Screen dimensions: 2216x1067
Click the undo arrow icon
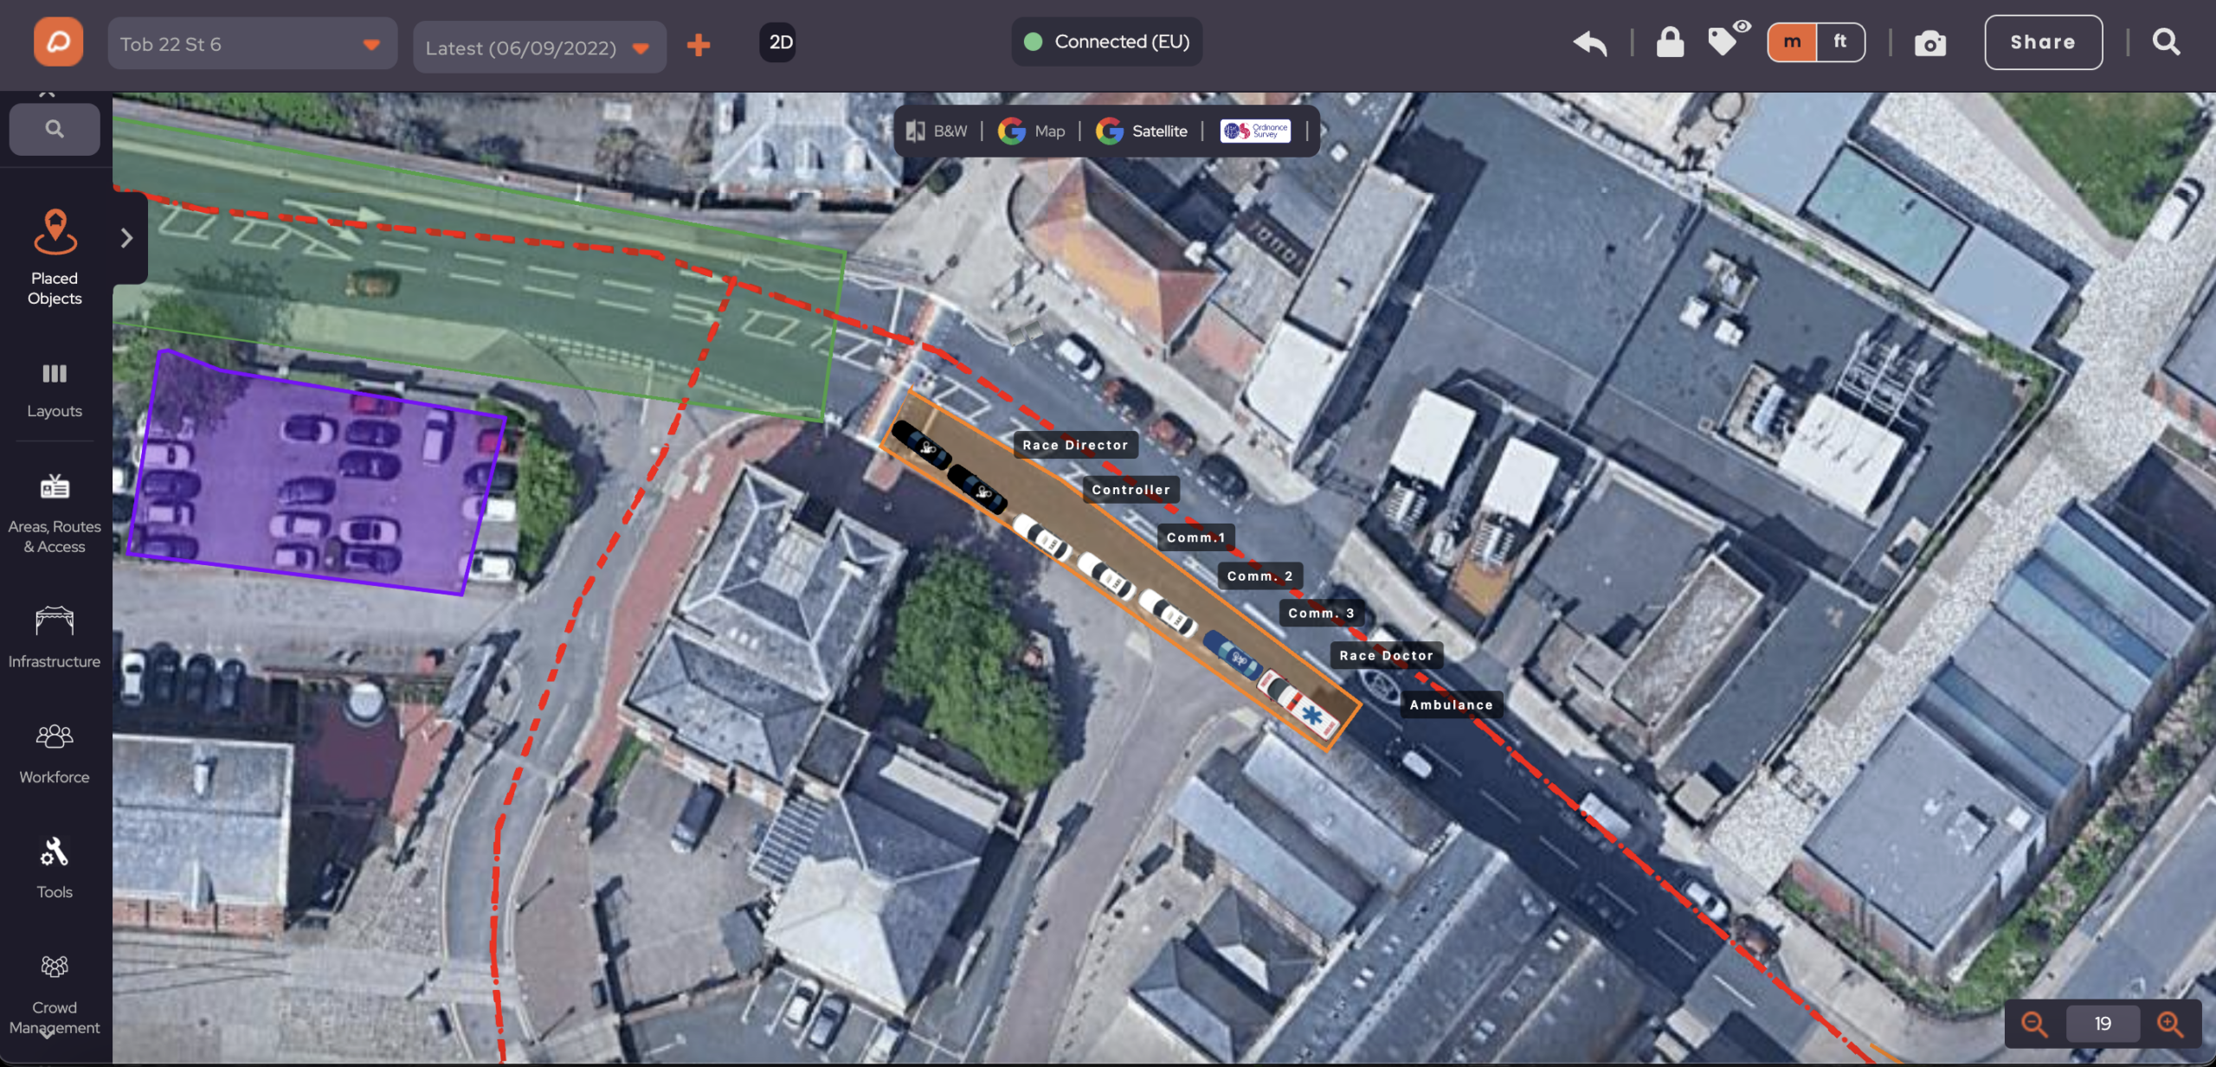[1589, 42]
